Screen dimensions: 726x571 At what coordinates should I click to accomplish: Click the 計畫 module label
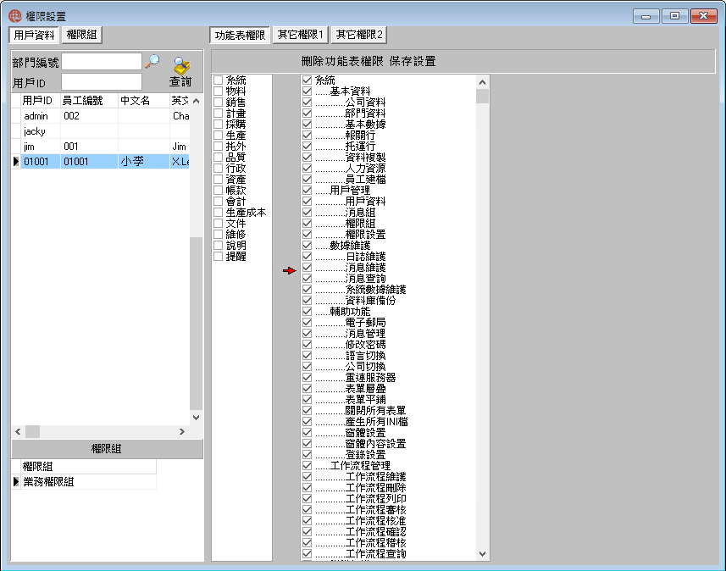click(x=236, y=114)
